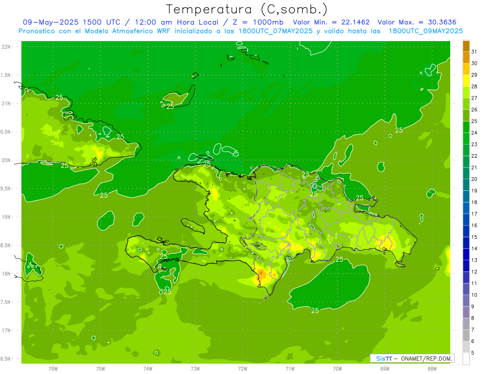Click color bar label 8
The image size is (485, 374).
pyautogui.click(x=473, y=318)
